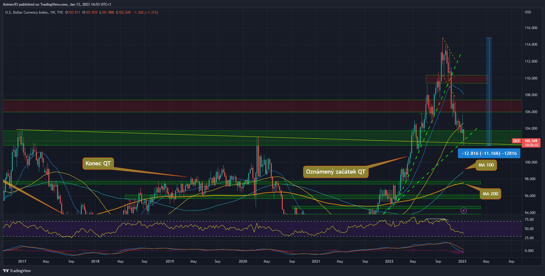Click the USD currency label on price axis
This screenshot has height=276, width=545.
click(x=528, y=12)
